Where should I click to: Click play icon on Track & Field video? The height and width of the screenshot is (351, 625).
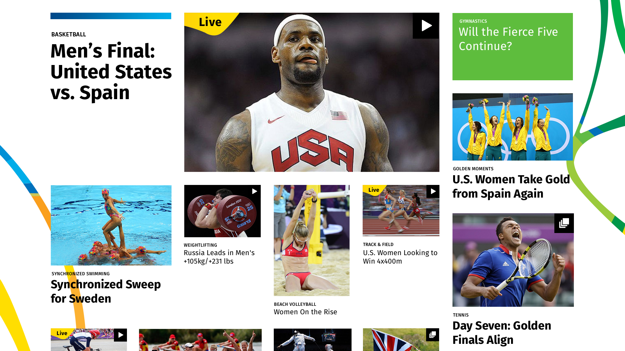pyautogui.click(x=433, y=191)
